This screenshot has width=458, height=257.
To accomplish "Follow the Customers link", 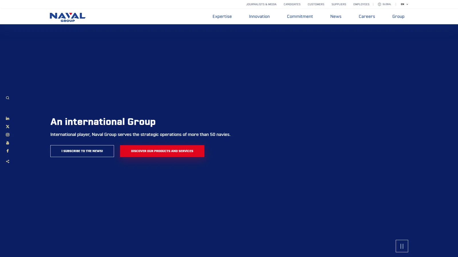I will [316, 4].
